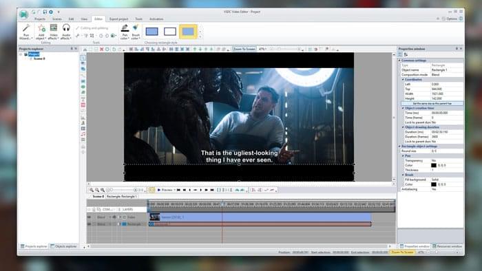This screenshot has width=482, height=271.
Task: Toggle visibility of the Video layer
Action: point(89,217)
